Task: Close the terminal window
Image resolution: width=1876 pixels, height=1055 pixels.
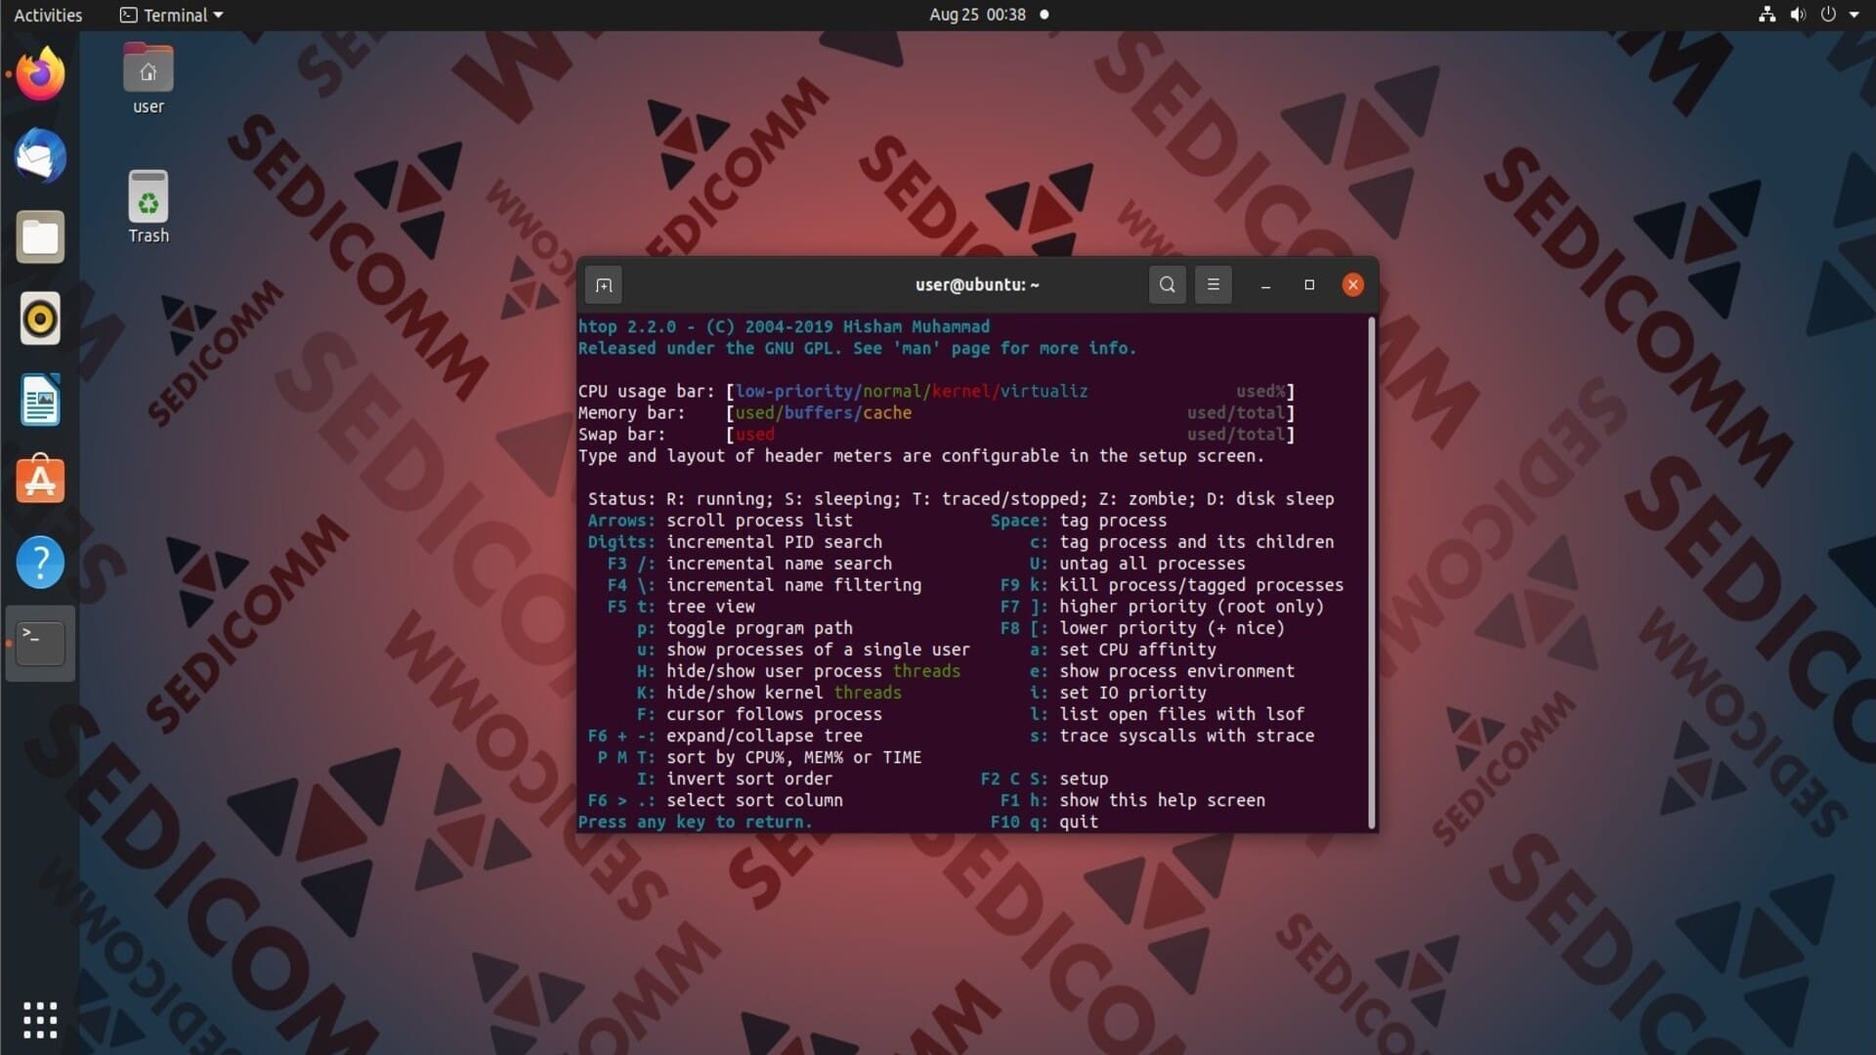Action: point(1352,285)
